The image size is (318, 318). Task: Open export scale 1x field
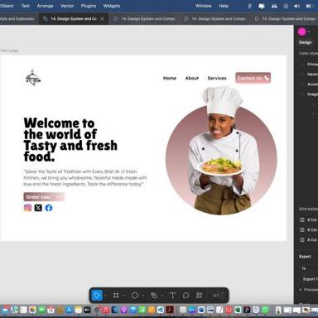click(x=304, y=268)
